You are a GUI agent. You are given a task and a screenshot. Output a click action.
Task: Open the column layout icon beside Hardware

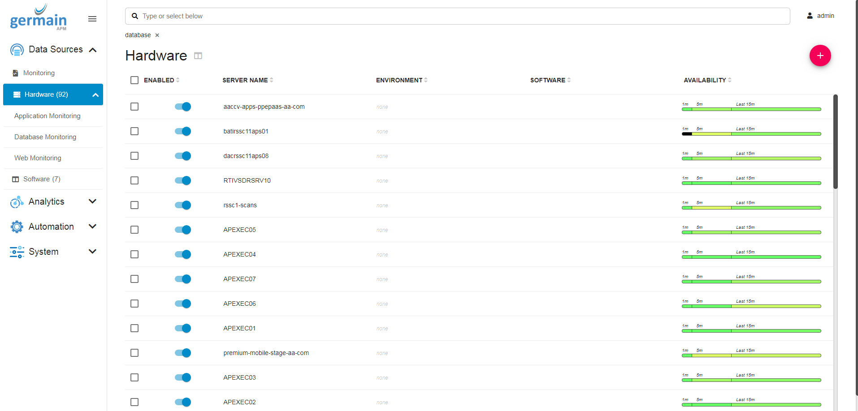pyautogui.click(x=198, y=56)
